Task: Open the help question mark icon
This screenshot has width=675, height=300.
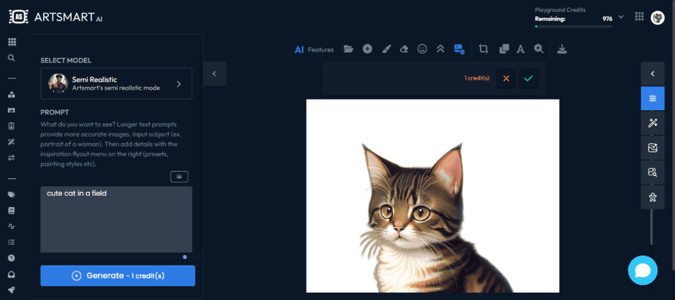Action: point(12,258)
